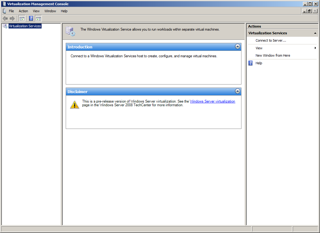Click the Disclaimer section header bar

[x=153, y=92]
